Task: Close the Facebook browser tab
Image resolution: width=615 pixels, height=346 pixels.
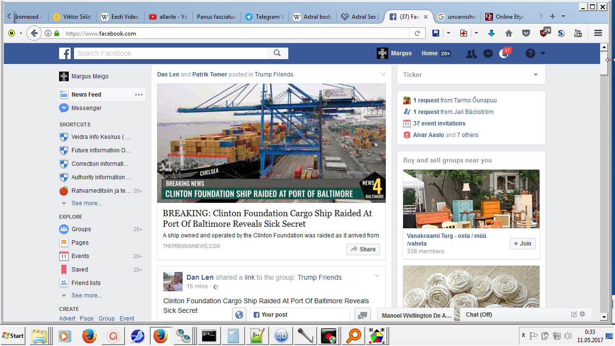Action: click(x=425, y=17)
